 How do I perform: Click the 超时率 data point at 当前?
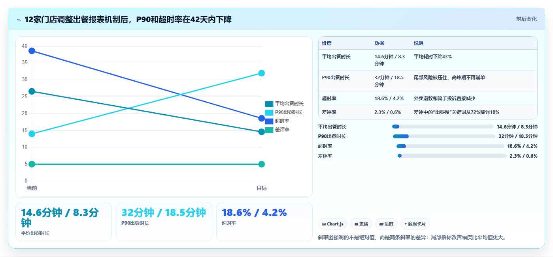[x=32, y=51]
